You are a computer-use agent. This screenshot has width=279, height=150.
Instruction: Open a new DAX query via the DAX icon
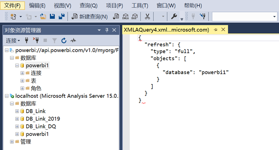pyautogui.click(x=134, y=16)
